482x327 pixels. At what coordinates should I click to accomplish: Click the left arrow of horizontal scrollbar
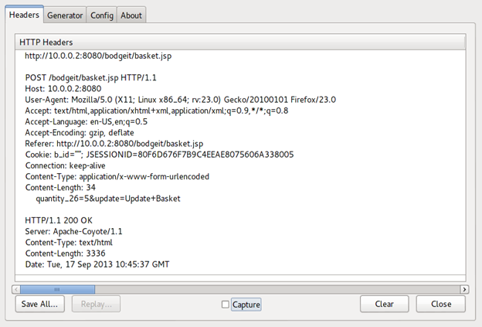(15, 288)
